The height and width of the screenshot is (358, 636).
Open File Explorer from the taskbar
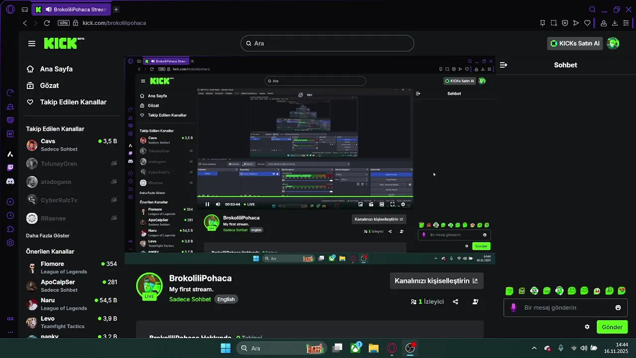[374, 348]
